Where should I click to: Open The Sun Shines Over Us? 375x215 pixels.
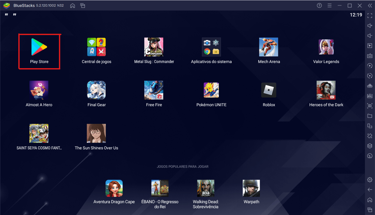[96, 133]
